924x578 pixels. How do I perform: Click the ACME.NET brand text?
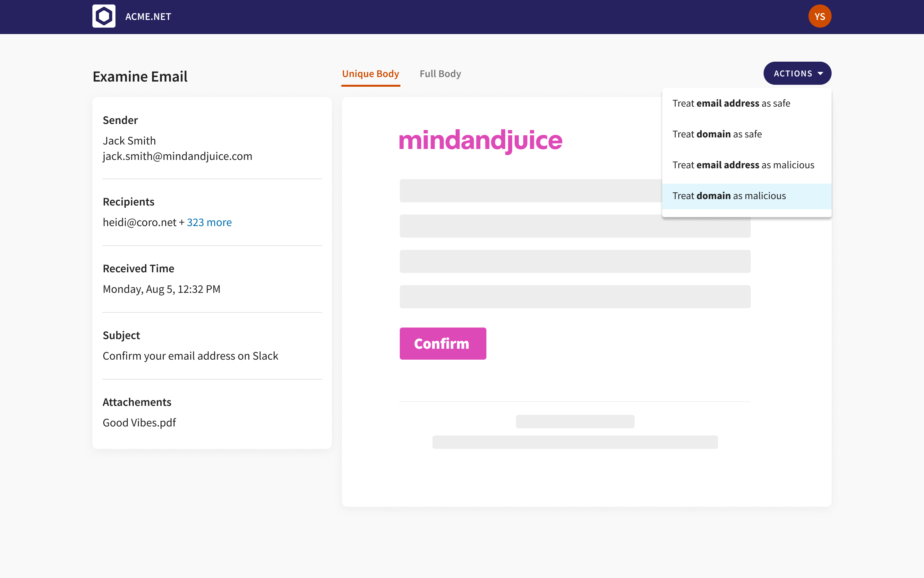click(148, 17)
